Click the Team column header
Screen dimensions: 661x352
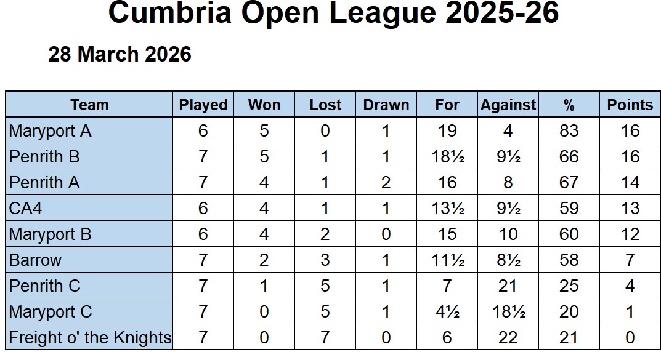(89, 105)
